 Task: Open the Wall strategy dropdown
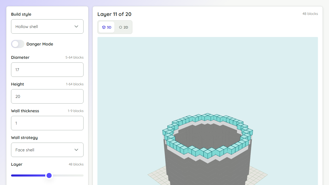pyautogui.click(x=47, y=150)
